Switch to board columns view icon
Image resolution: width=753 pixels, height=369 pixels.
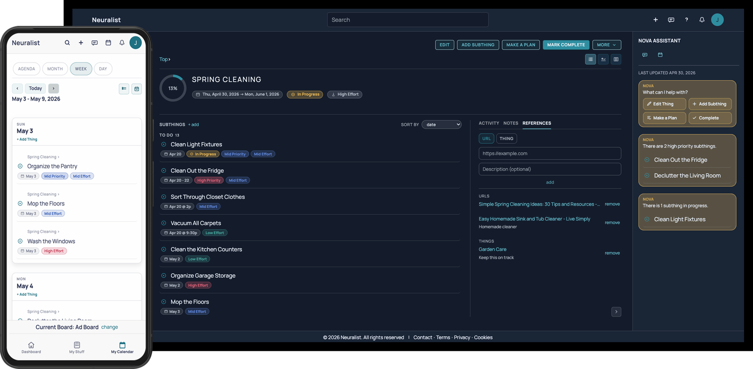616,59
